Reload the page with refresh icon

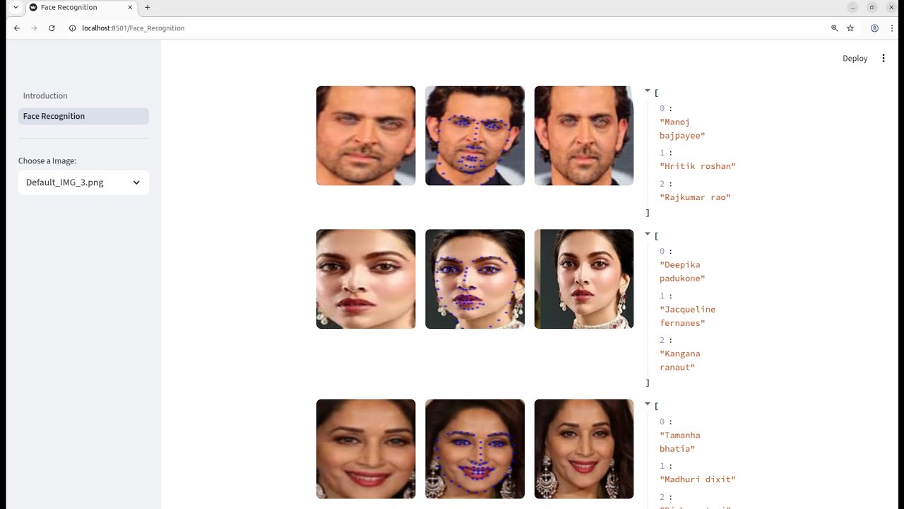[x=52, y=28]
